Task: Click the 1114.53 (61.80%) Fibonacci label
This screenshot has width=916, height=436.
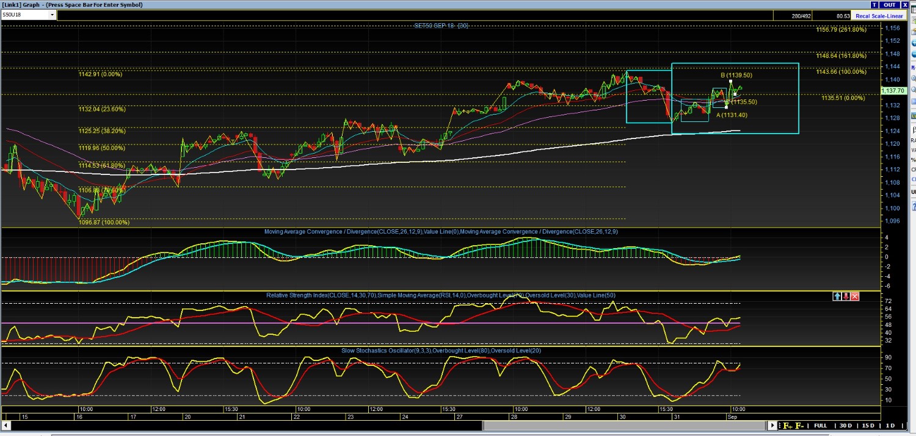Action: [x=102, y=165]
